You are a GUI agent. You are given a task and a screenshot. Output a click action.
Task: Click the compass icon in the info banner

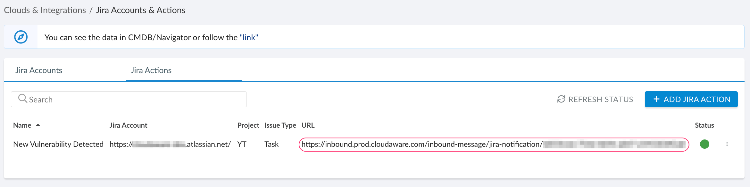tap(20, 36)
